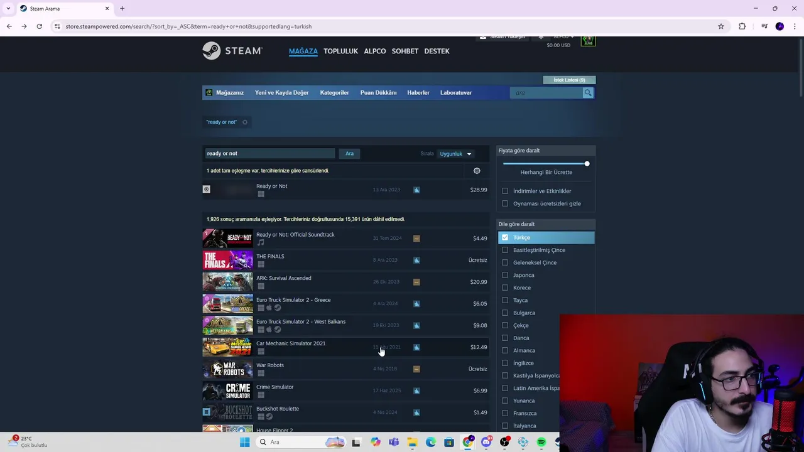Open MAĞAZA main menu tab
Image resolution: width=804 pixels, height=452 pixels.
click(x=303, y=51)
